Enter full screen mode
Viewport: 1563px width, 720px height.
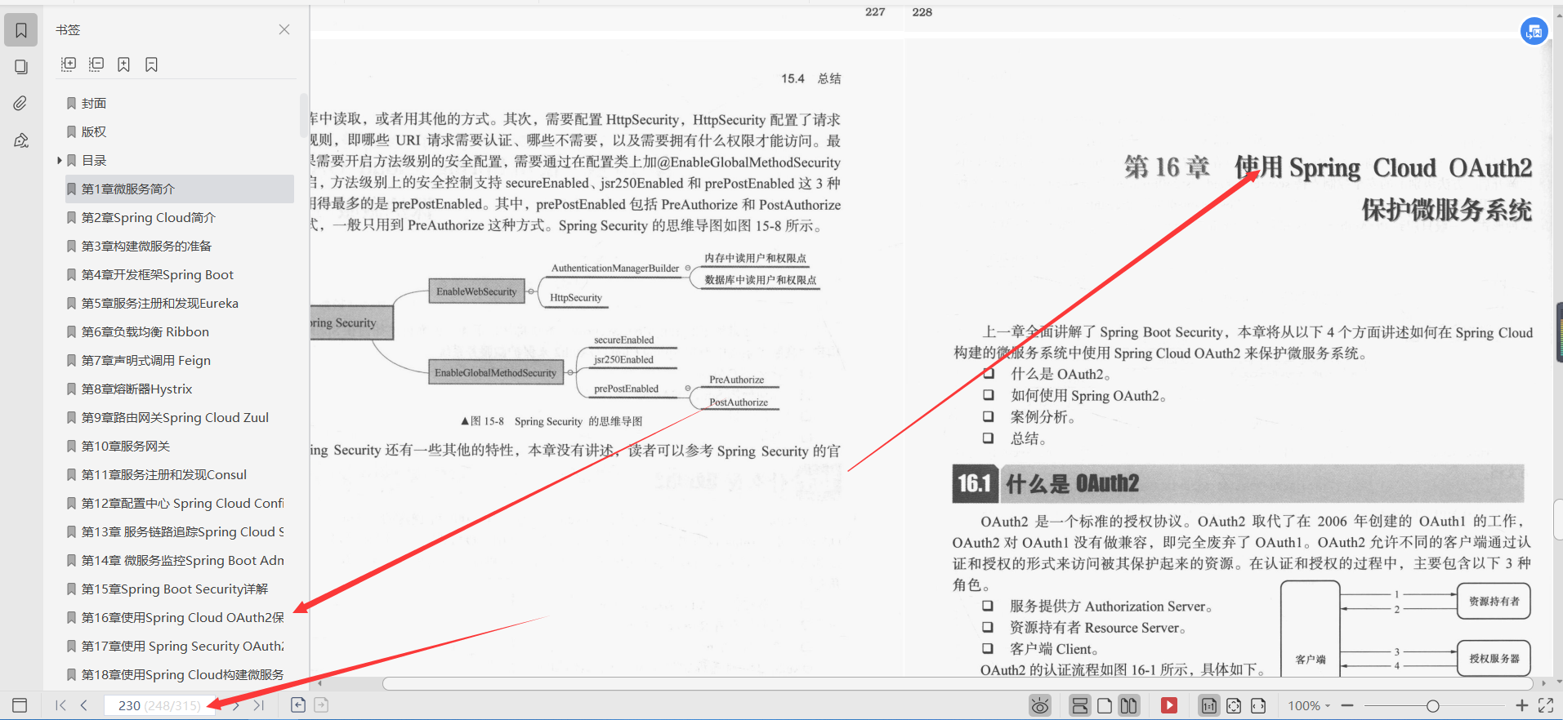coord(1546,705)
